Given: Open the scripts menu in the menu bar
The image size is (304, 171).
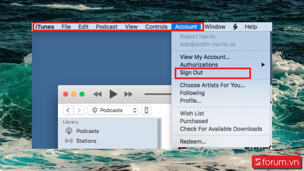Looking at the screenshot, I should [x=235, y=27].
